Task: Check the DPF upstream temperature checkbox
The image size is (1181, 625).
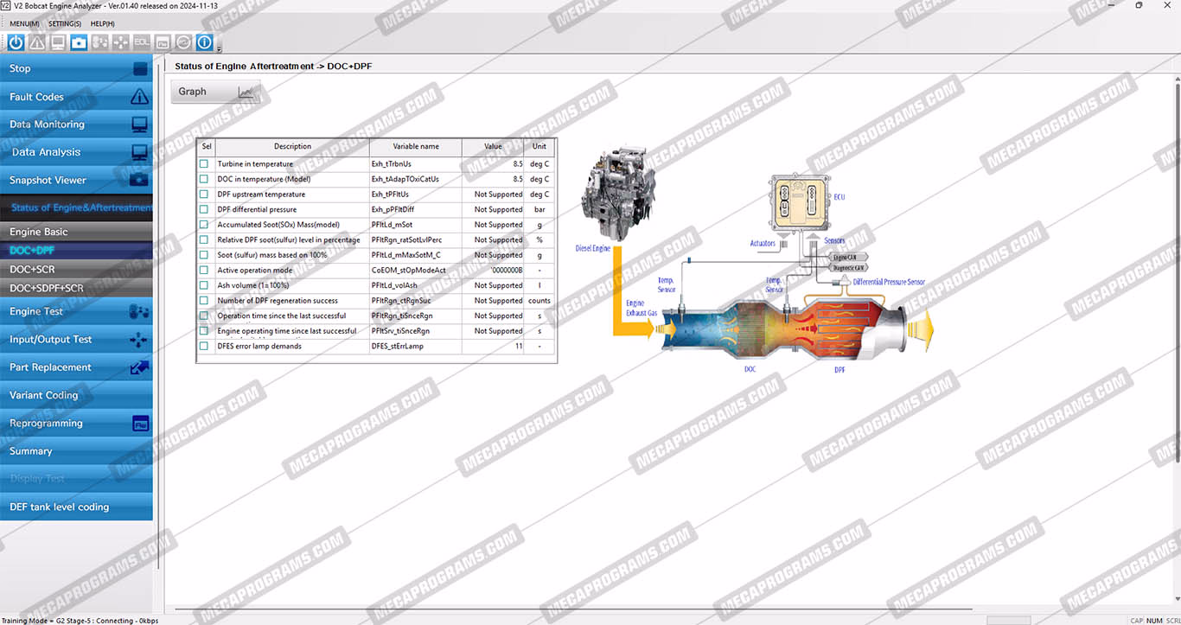Action: pyautogui.click(x=204, y=195)
